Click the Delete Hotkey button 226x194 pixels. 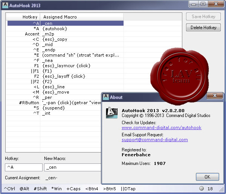tap(203, 27)
